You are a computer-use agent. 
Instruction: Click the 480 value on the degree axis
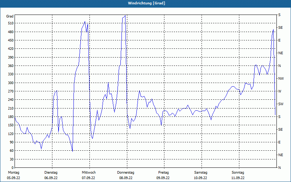tap(11, 32)
